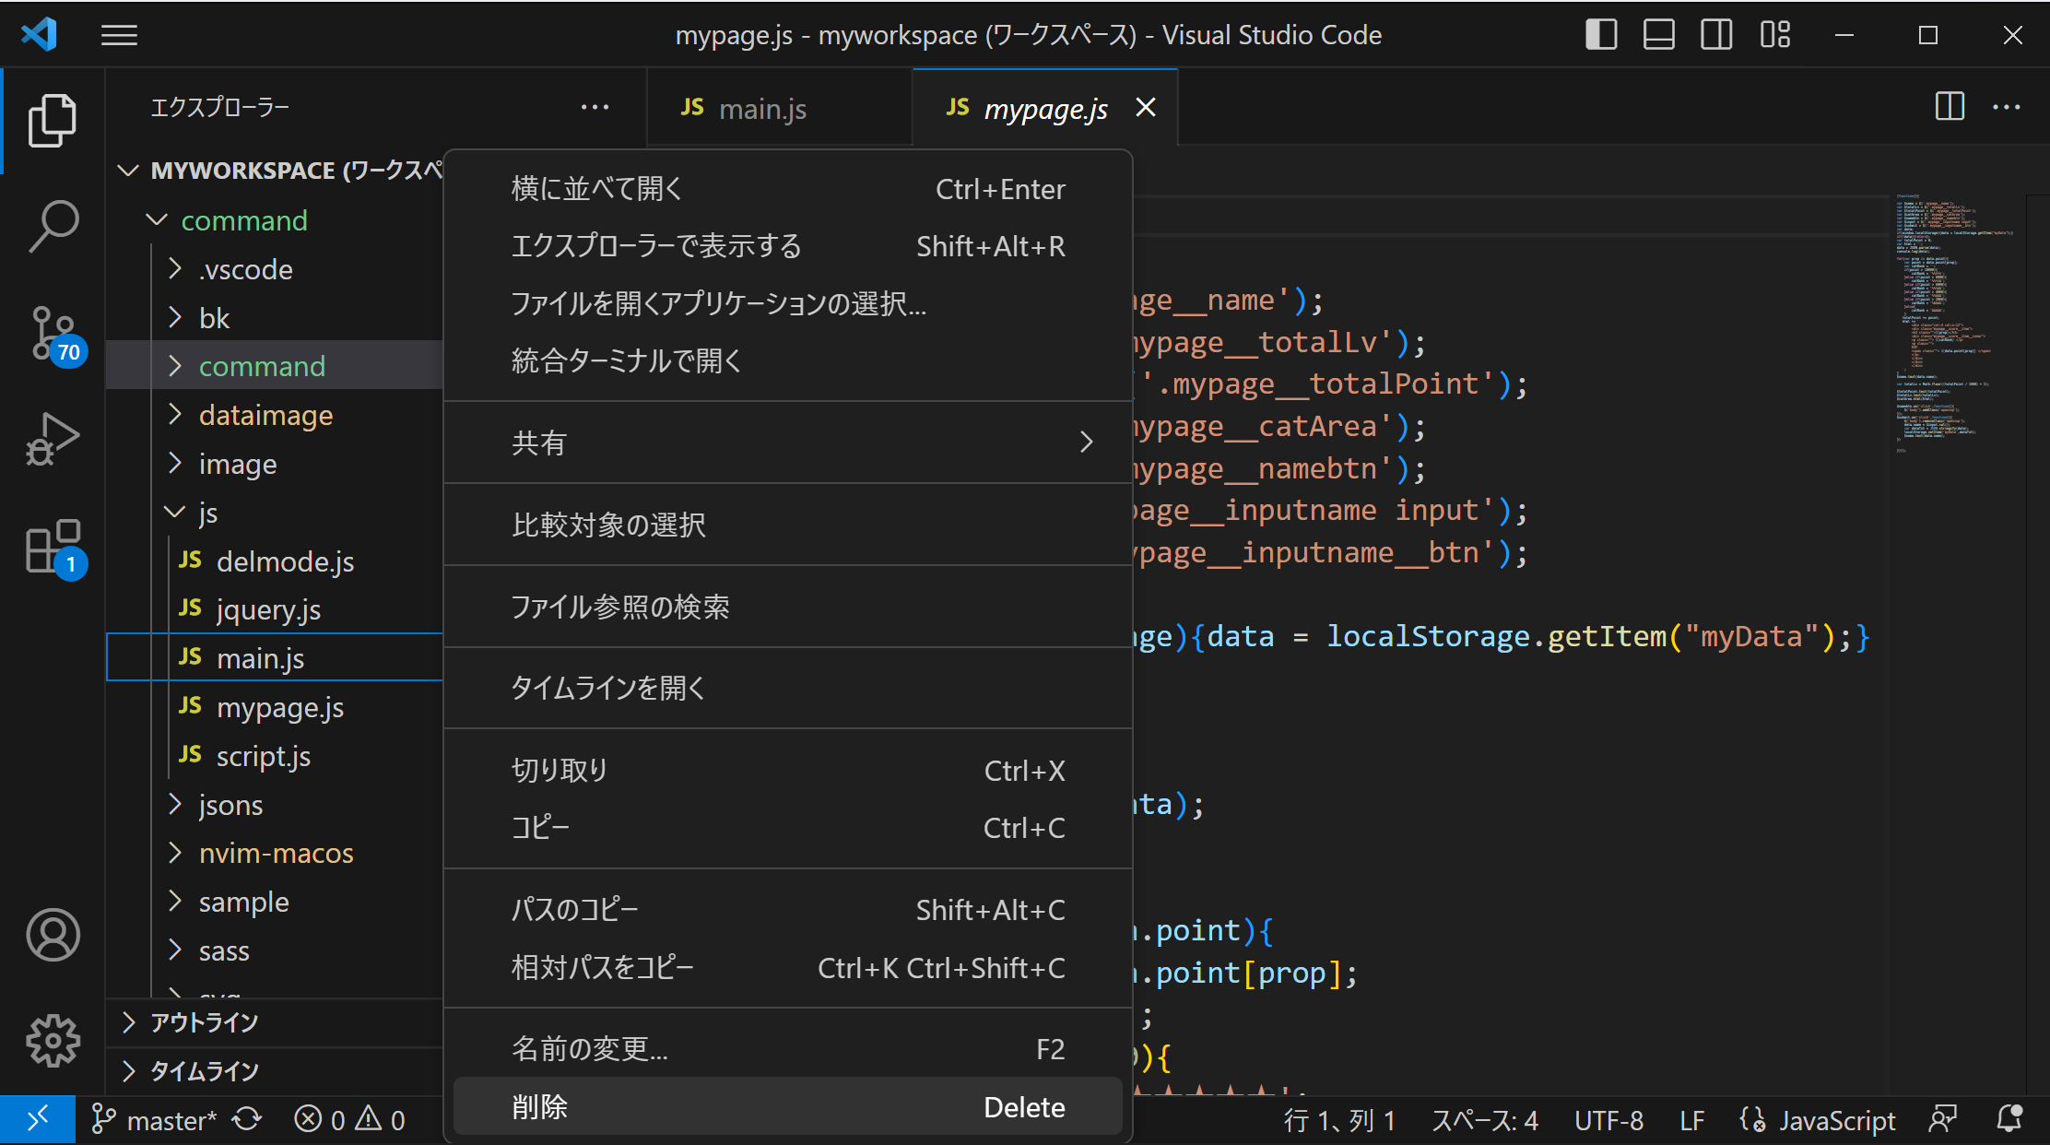Open the Run and Debug view
This screenshot has width=2050, height=1145.
tap(53, 439)
